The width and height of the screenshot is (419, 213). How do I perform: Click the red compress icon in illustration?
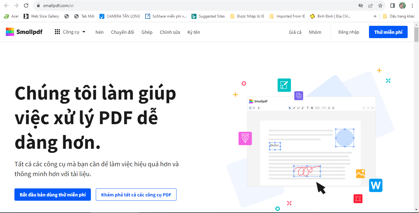coord(358,199)
